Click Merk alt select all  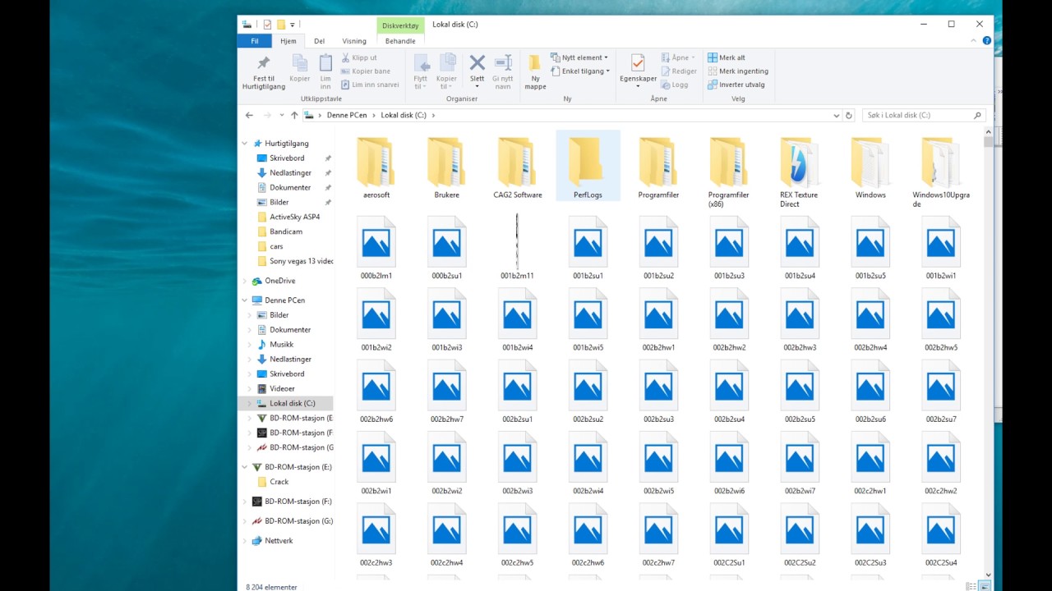pos(727,58)
